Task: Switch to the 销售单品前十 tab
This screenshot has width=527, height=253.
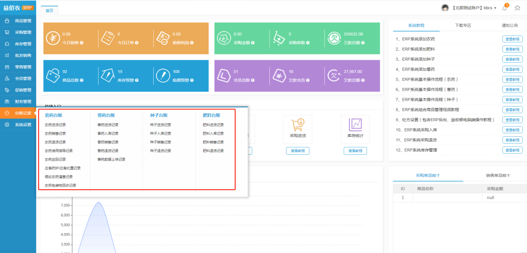Action: point(498,175)
